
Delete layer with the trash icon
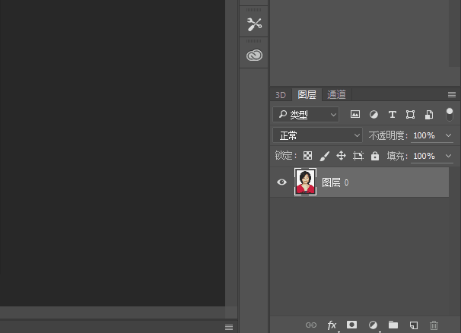pyautogui.click(x=434, y=325)
